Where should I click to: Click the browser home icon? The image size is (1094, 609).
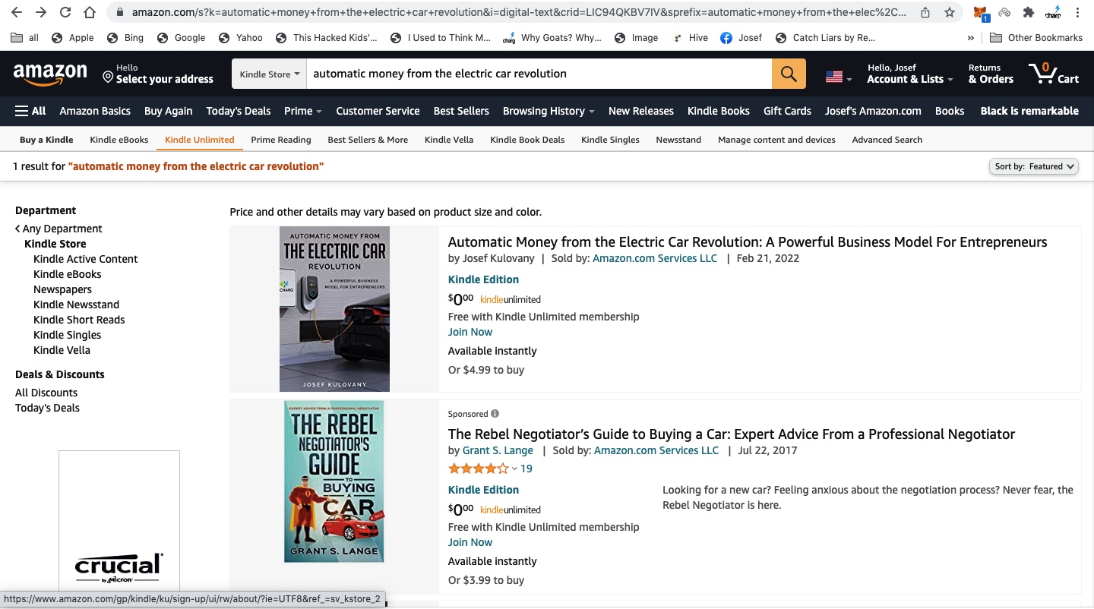(90, 12)
